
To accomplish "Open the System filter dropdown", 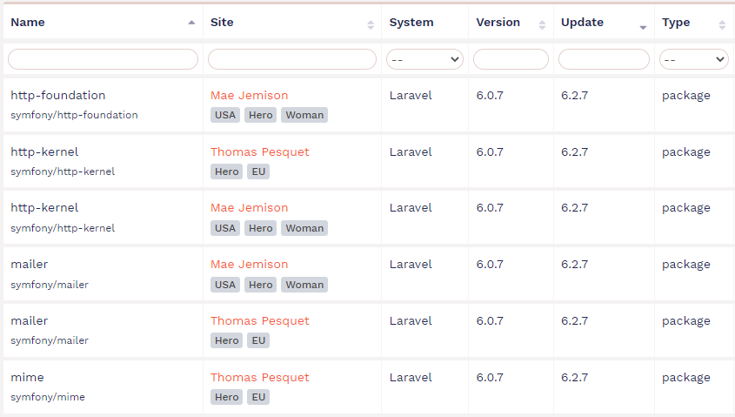I will [x=424, y=59].
